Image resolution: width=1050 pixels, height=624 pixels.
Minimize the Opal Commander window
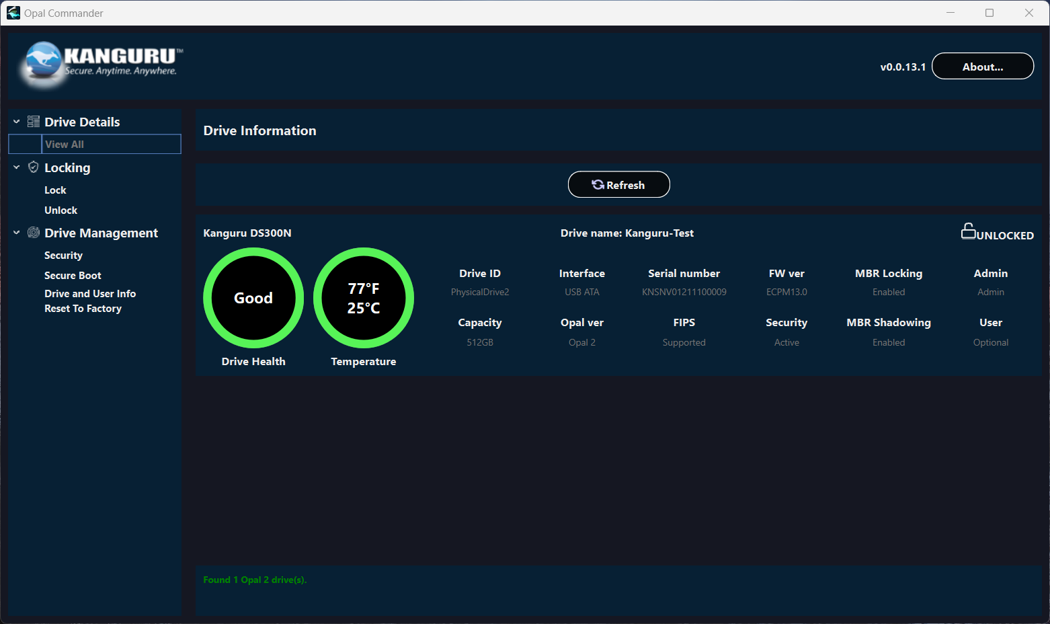pos(951,13)
